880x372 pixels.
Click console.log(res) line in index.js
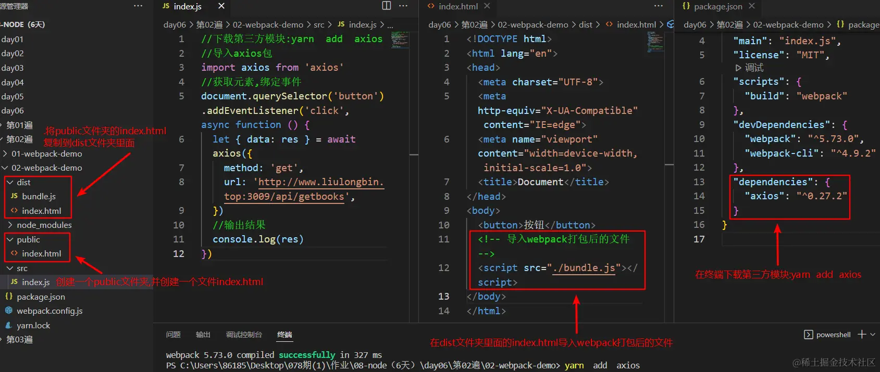[258, 239]
